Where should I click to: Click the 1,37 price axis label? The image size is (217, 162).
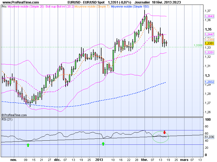(x=208, y=11)
